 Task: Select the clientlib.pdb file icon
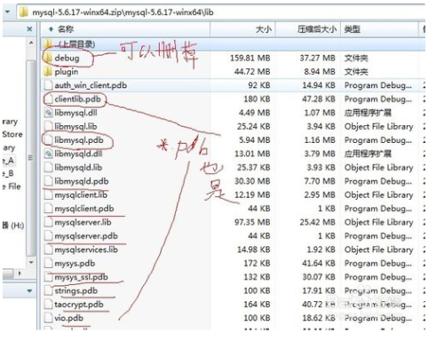[48, 99]
